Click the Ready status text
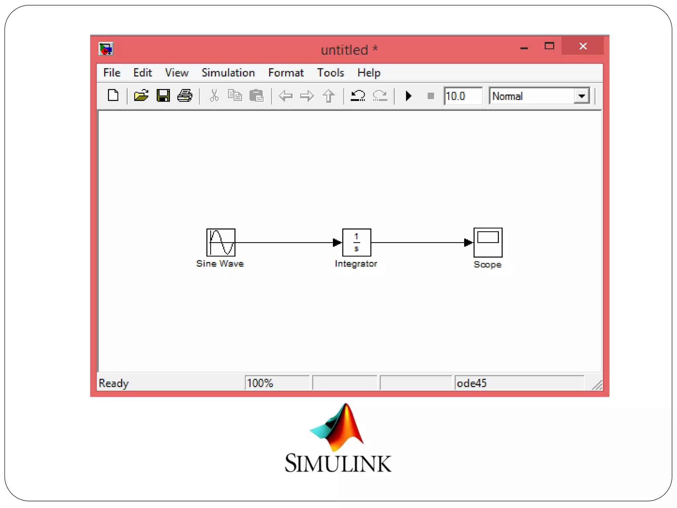The width and height of the screenshot is (677, 508). click(x=114, y=383)
